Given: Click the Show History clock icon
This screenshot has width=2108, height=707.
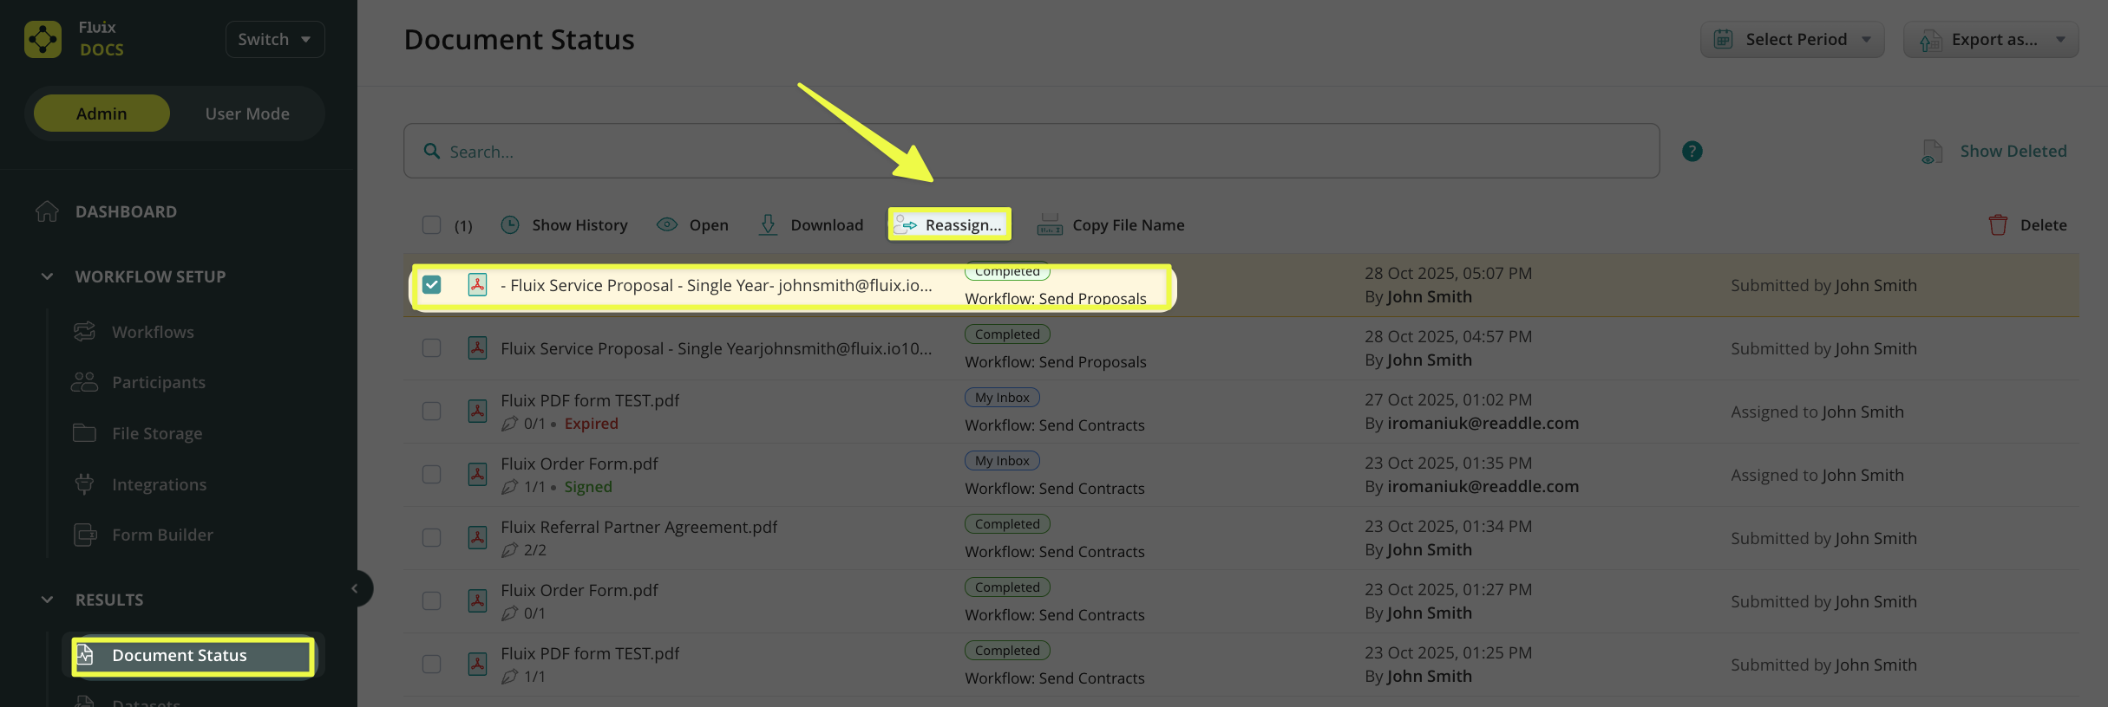Looking at the screenshot, I should [x=510, y=225].
